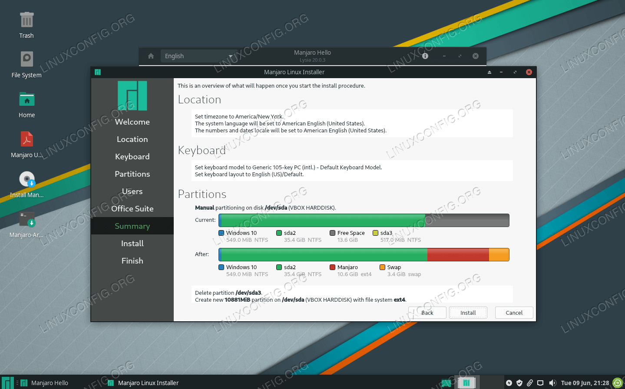Click the Cancel button
625x389 pixels.
(x=514, y=313)
